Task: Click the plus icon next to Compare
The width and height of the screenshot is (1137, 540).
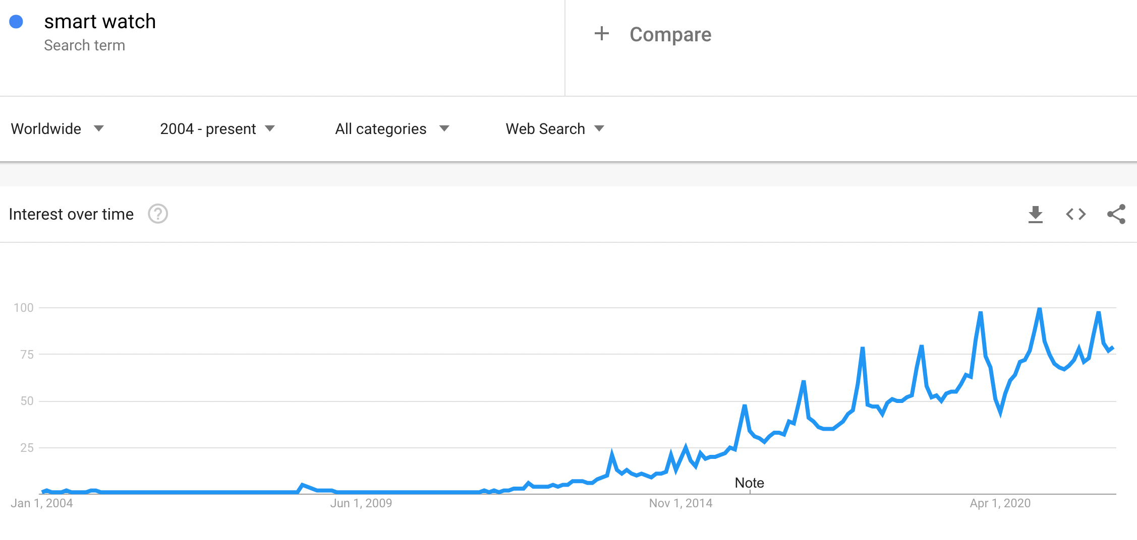Action: coord(602,34)
